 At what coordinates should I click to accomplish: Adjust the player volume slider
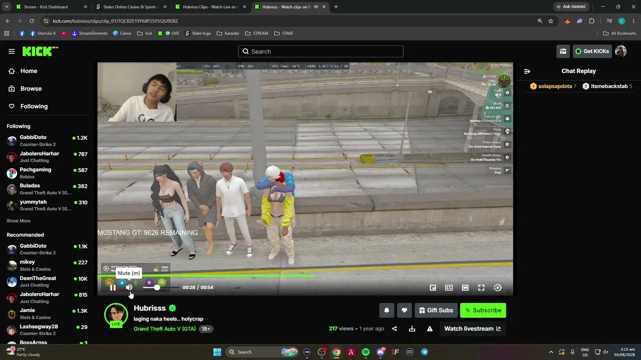pyautogui.click(x=160, y=287)
